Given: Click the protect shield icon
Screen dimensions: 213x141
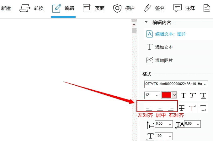Looking at the screenshot, I should 117,8.
